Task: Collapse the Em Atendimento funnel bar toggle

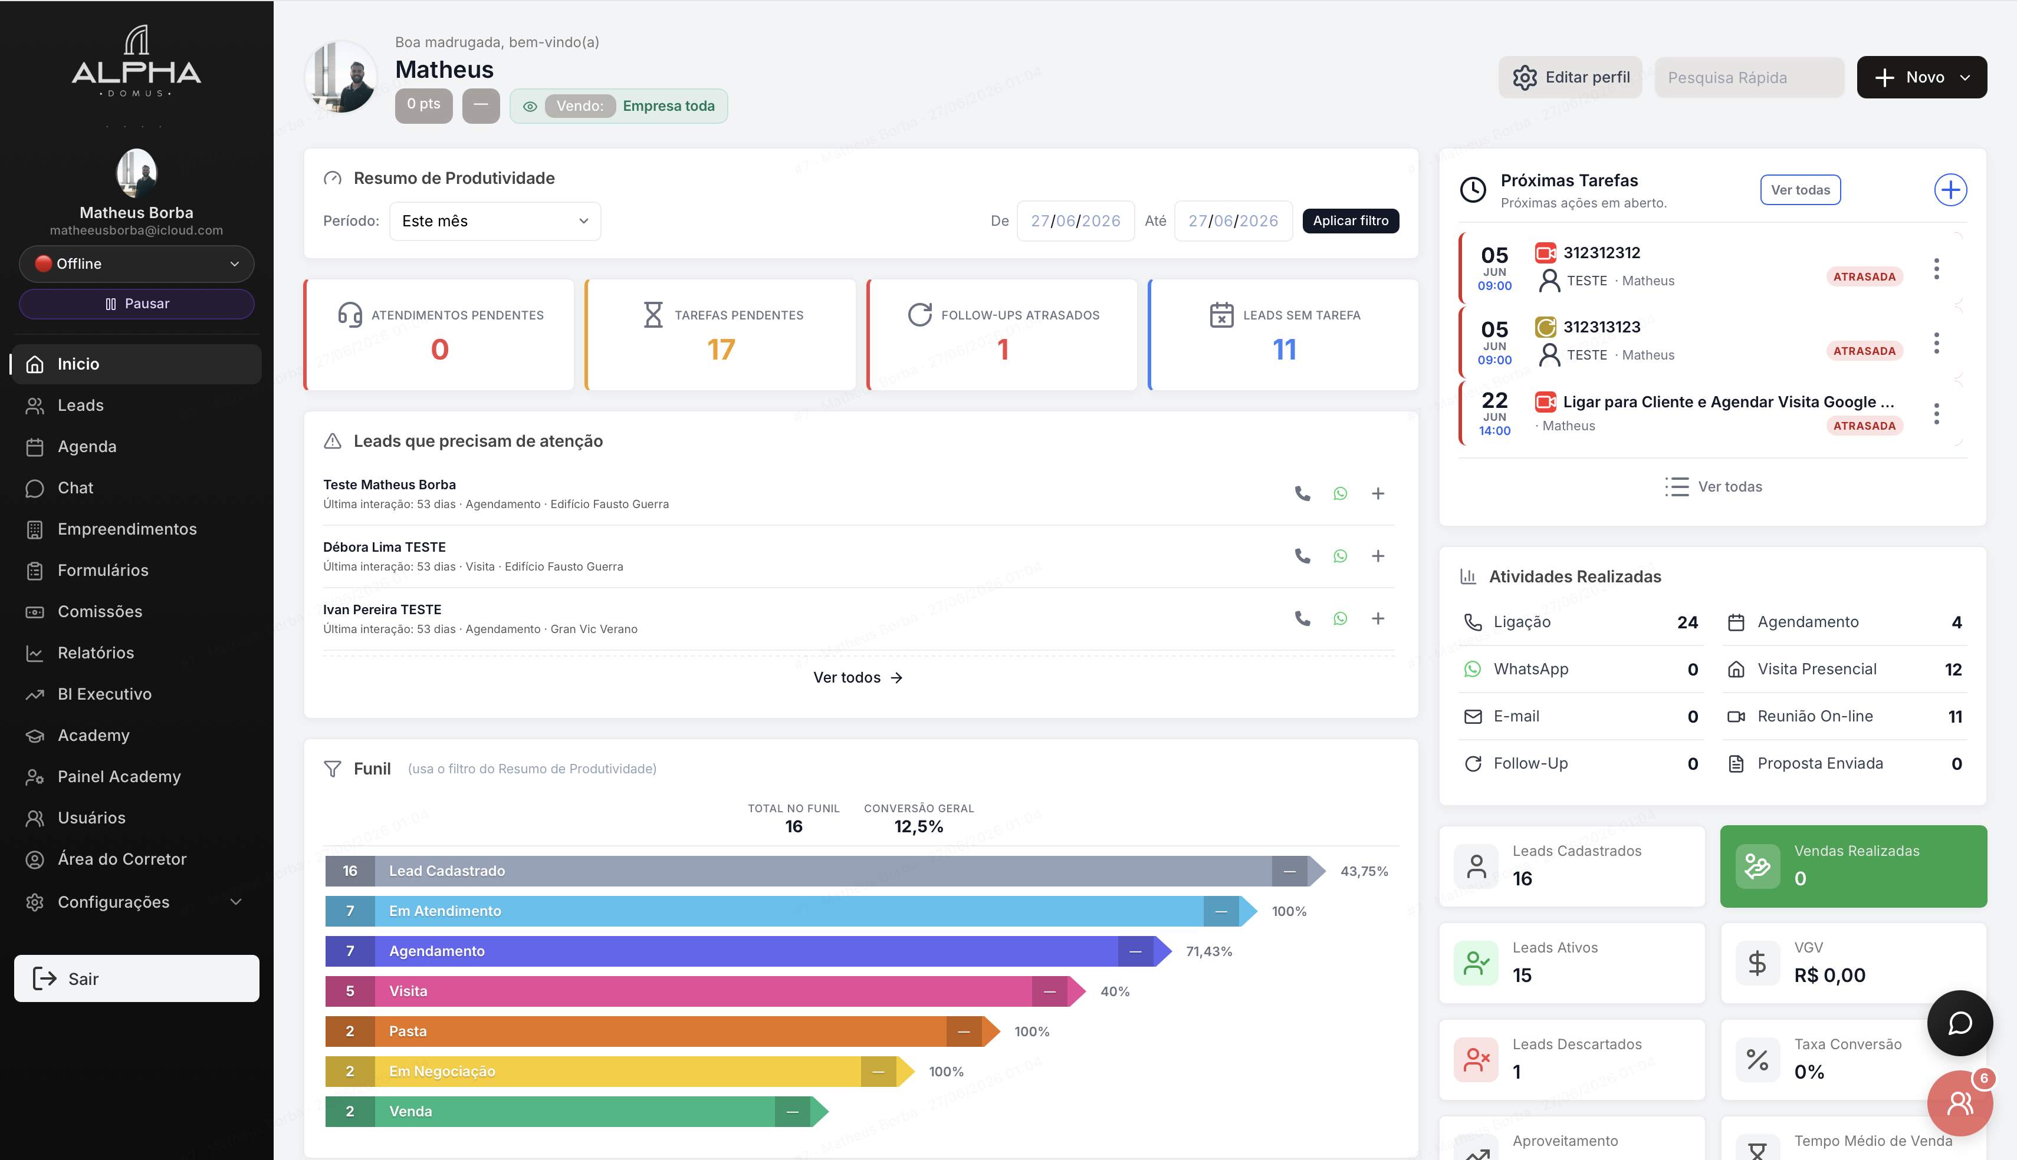Action: (x=1220, y=911)
